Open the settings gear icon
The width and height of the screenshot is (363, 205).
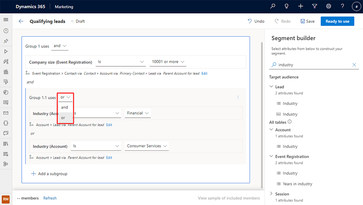[x=329, y=6]
